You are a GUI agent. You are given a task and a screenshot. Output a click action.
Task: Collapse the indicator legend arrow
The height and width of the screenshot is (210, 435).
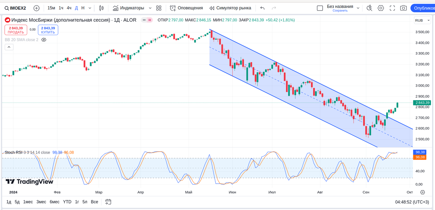click(9, 47)
